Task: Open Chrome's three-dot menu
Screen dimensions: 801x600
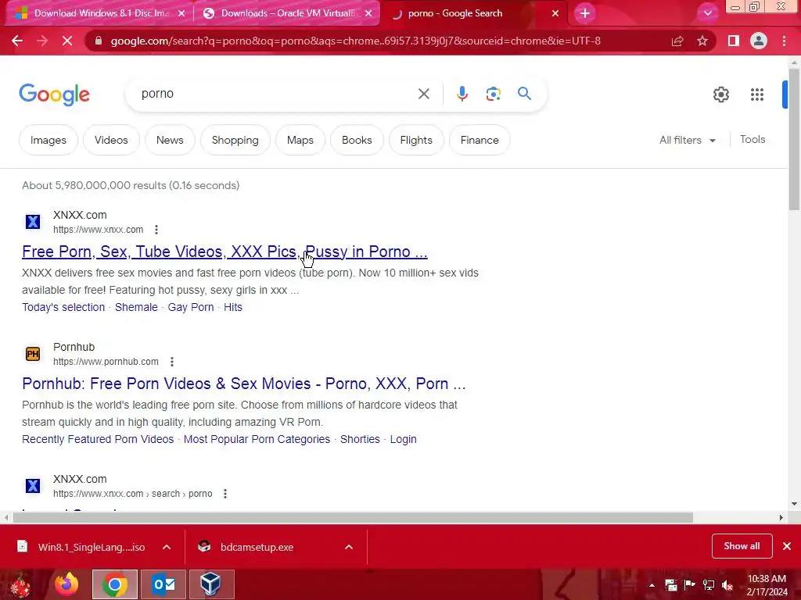Action: click(784, 41)
